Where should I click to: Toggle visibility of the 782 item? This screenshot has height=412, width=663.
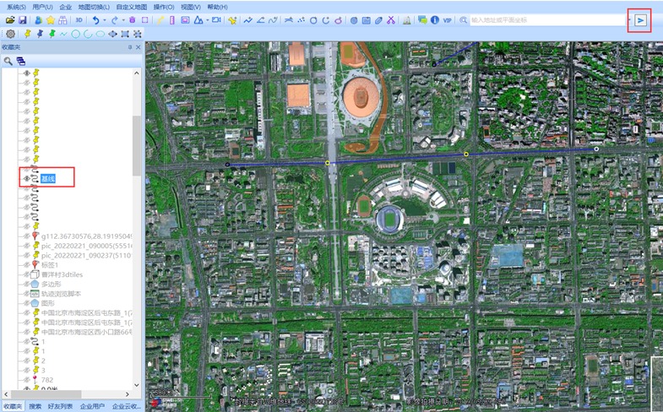pyautogui.click(x=27, y=380)
